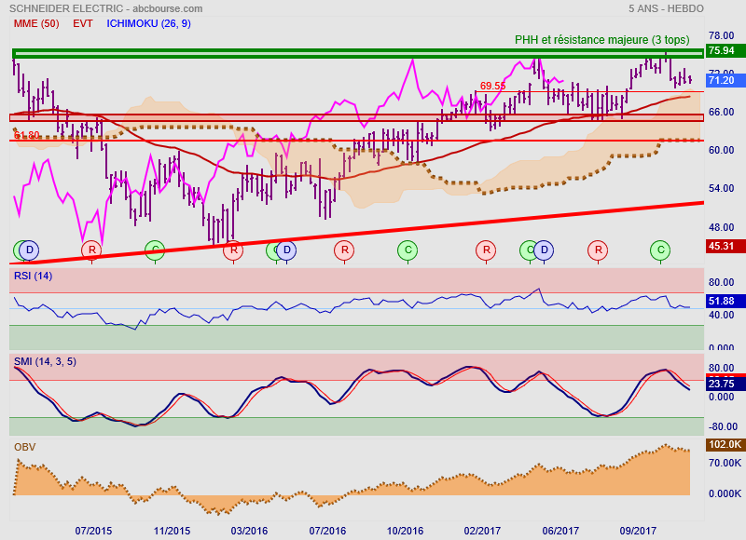
Task: Click the 06/2017 date axis label
Action: coord(560,531)
